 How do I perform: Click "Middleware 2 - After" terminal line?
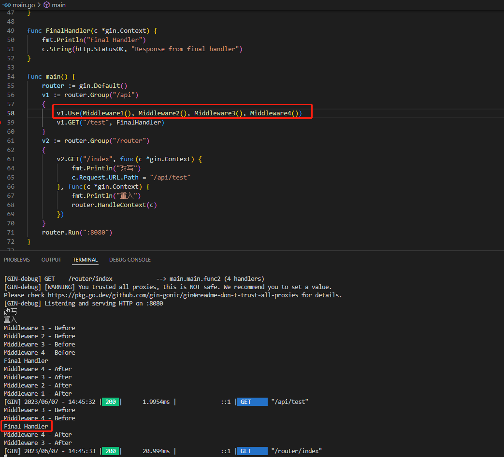pyautogui.click(x=38, y=386)
